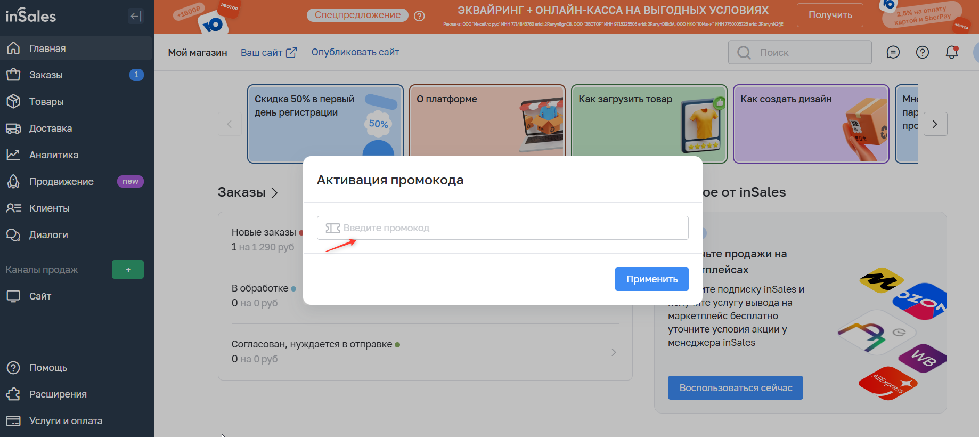This screenshot has height=437, width=979.
Task: Open the Как загрузить товар card
Action: coord(649,124)
